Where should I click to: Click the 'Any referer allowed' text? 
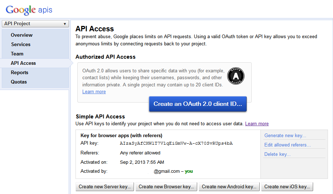[140, 153]
